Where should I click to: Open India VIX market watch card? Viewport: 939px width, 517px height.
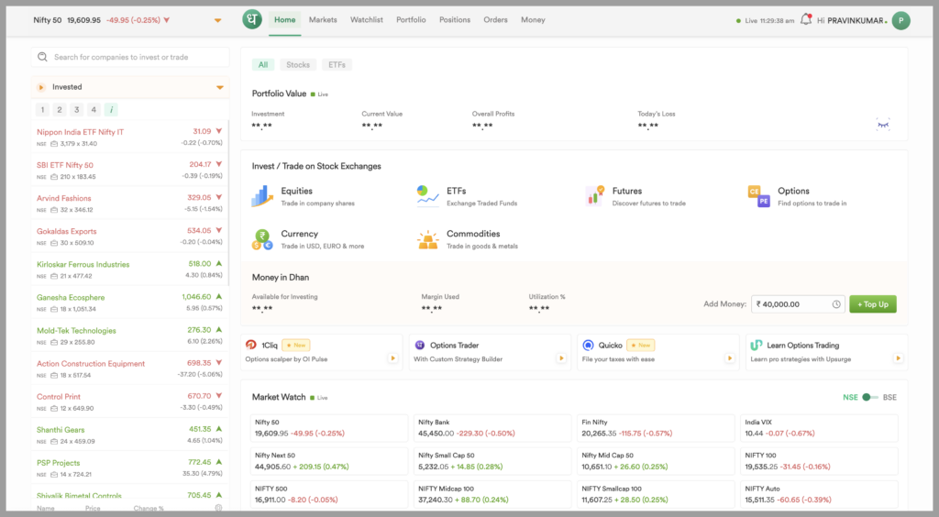(819, 428)
